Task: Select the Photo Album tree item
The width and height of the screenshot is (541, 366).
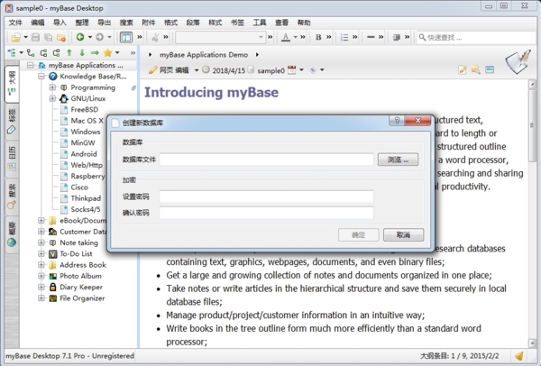Action: (x=80, y=276)
